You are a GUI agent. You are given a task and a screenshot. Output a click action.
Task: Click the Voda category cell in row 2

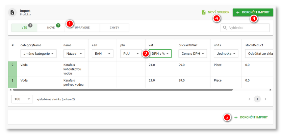point(39,69)
